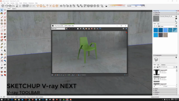Switch to the Scene 2 tab
Screen dimensions: 179x101
click(14, 9)
